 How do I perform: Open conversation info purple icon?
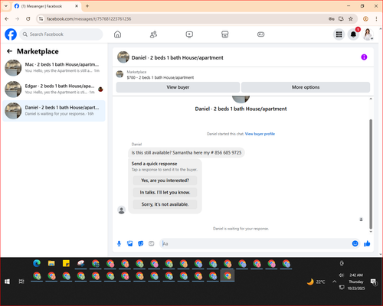point(364,57)
